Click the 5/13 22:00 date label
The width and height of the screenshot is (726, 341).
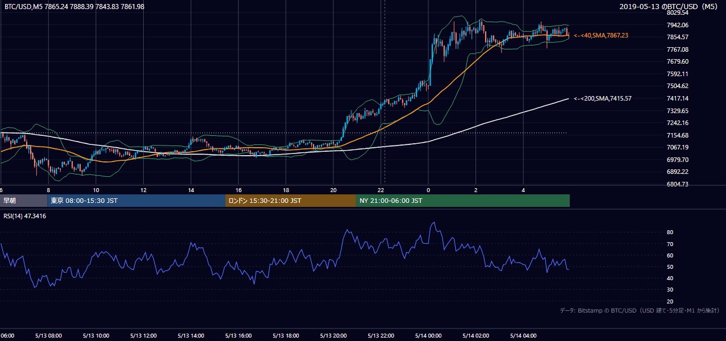coord(381,335)
